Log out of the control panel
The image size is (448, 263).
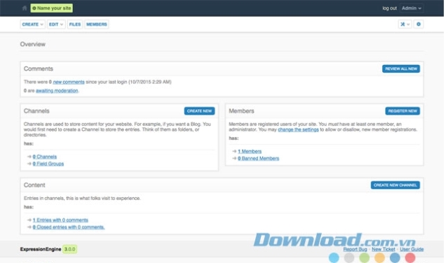click(389, 8)
